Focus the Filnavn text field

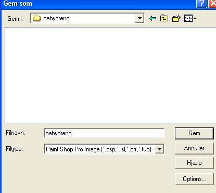[x=104, y=133]
